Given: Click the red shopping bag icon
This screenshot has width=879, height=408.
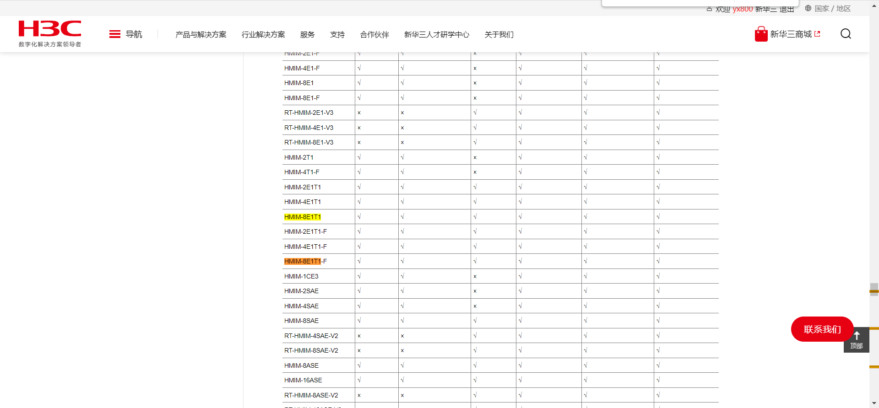Looking at the screenshot, I should point(761,34).
